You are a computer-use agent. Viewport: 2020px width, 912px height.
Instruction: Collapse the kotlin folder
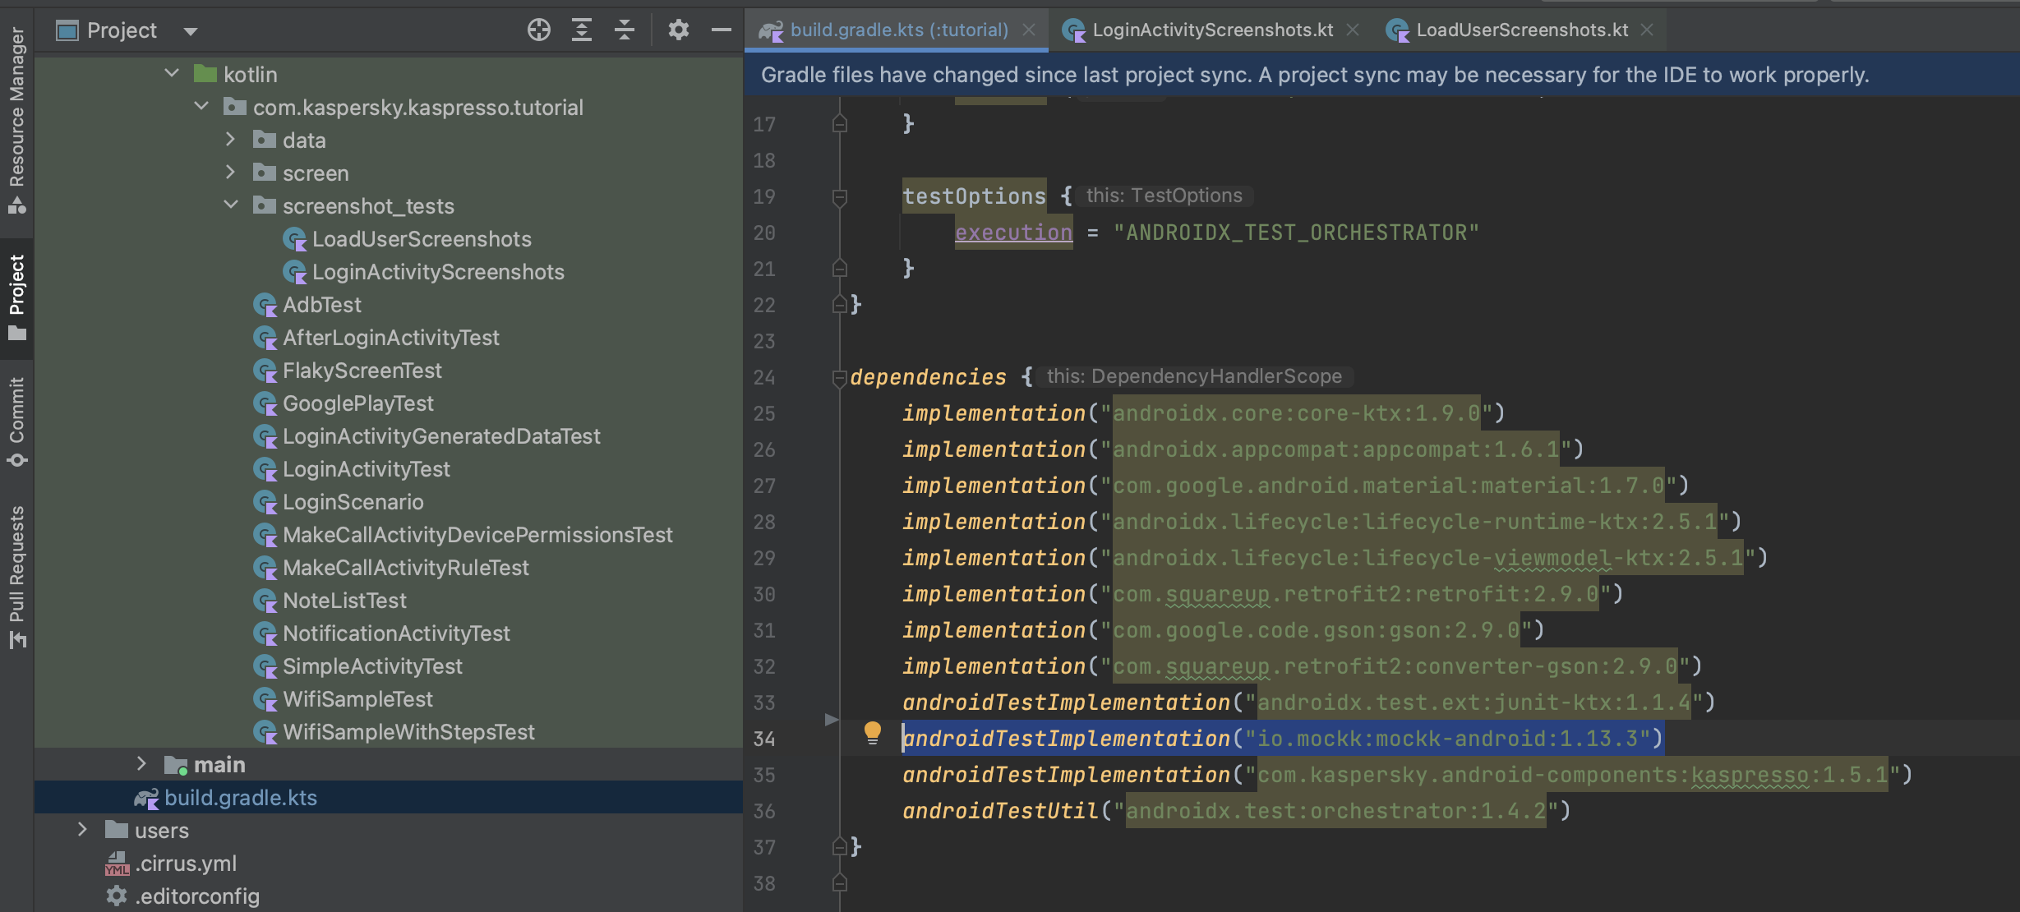click(x=171, y=74)
